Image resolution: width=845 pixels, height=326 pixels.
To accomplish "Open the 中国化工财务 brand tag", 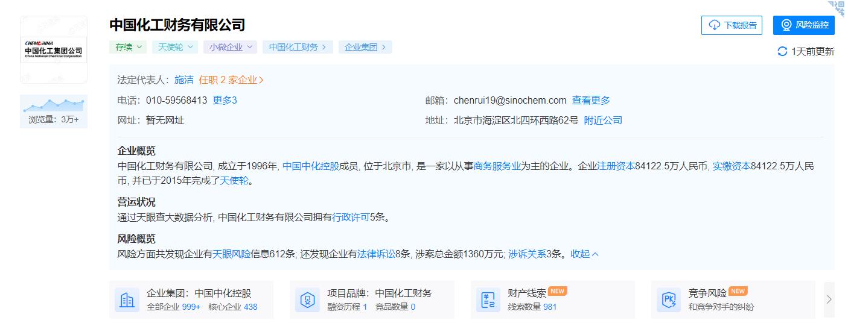I will click(x=298, y=47).
